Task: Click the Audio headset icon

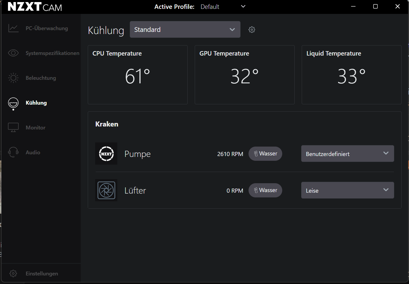Action: coord(13,152)
